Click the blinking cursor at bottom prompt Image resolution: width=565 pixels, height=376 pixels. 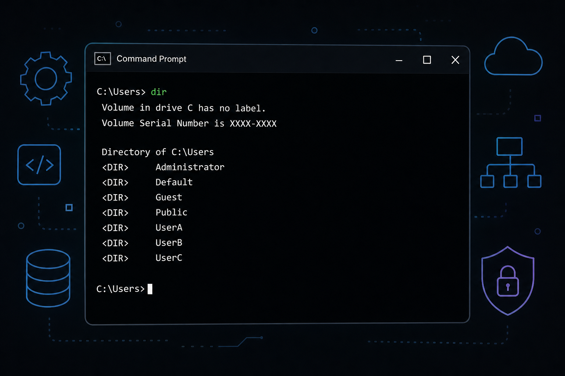150,289
